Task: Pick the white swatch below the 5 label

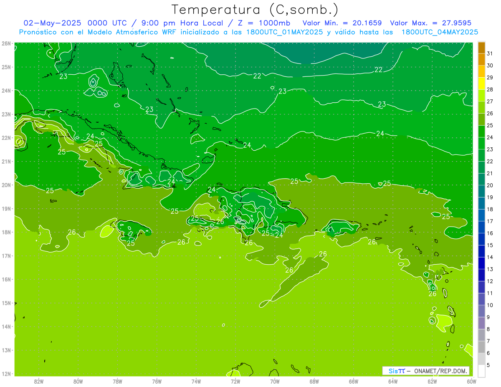Action: coord(481,371)
